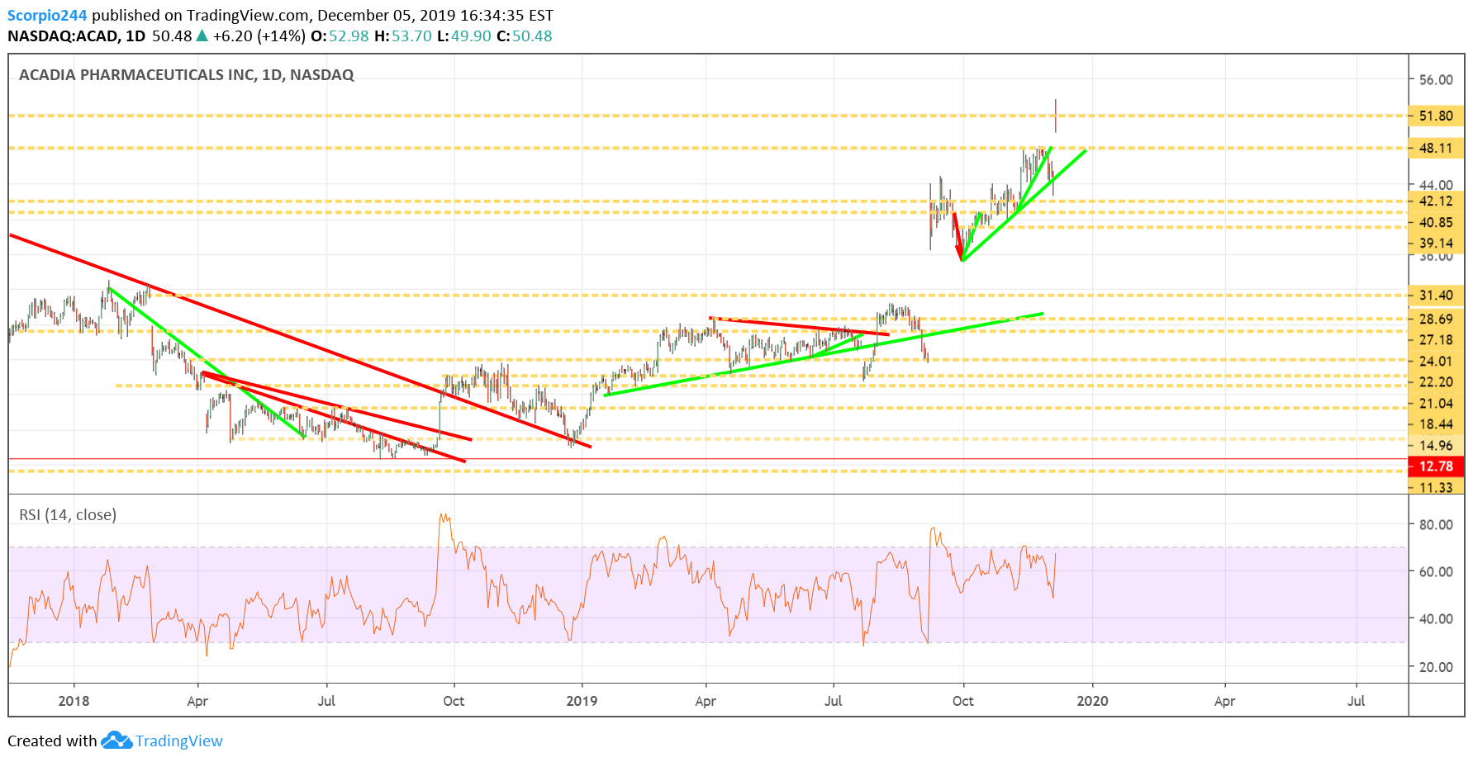This screenshot has width=1473, height=762.
Task: Click the high price value 53.70
Action: (x=411, y=36)
